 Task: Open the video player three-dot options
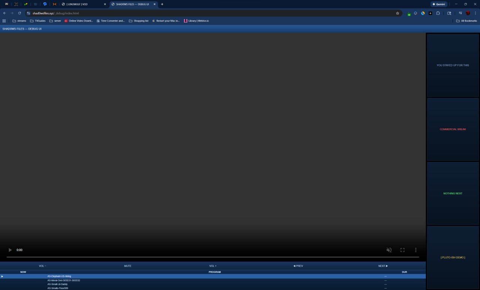point(415,250)
